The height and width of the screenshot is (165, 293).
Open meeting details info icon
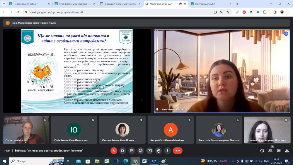point(262,151)
